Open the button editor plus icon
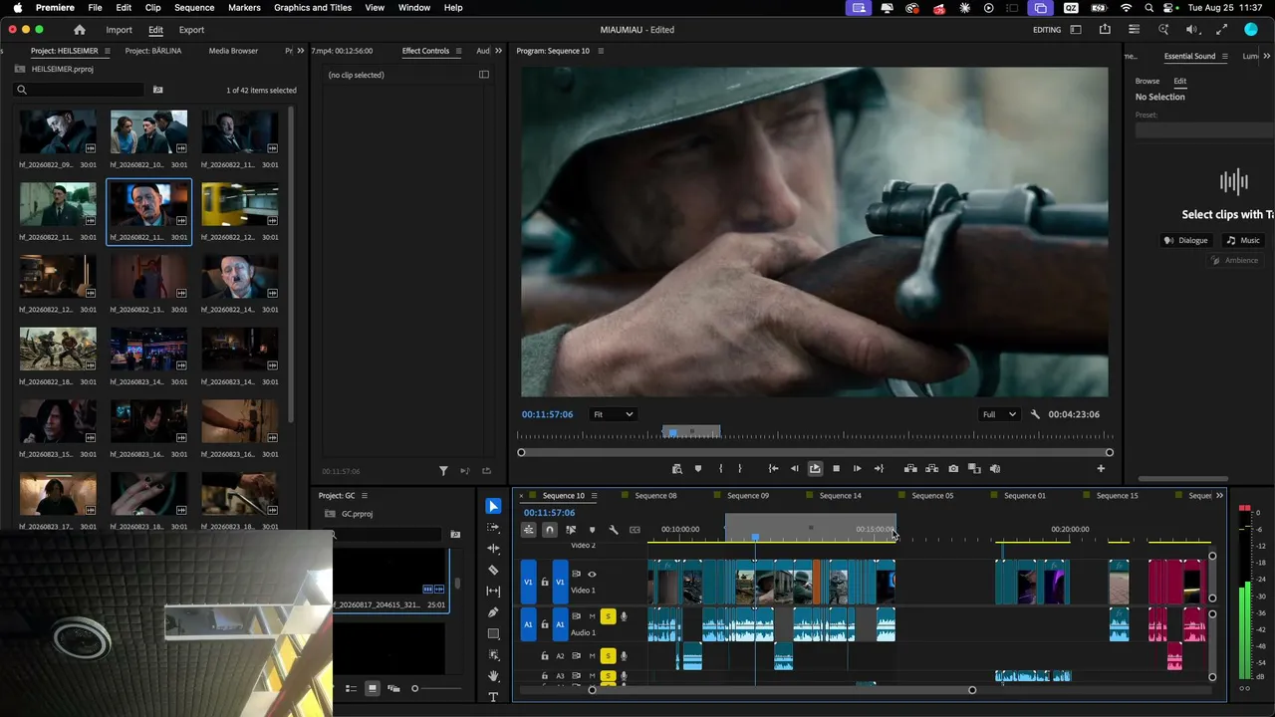 pyautogui.click(x=1101, y=469)
